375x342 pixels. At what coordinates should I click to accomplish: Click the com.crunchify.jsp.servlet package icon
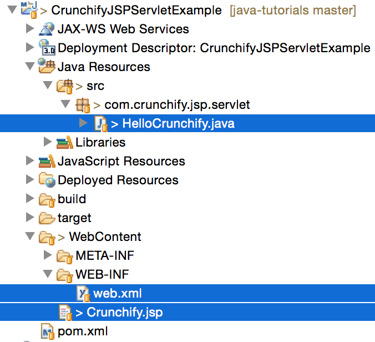83,105
